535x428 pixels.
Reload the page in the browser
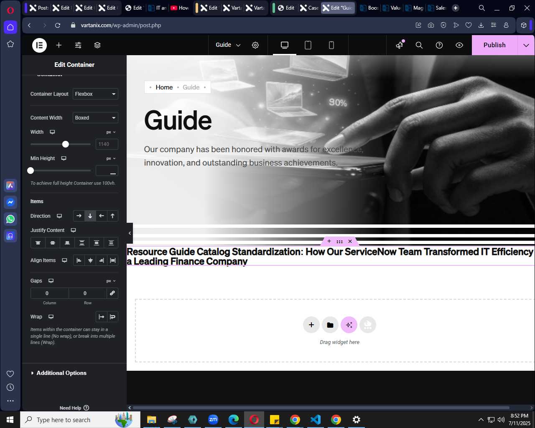[58, 25]
